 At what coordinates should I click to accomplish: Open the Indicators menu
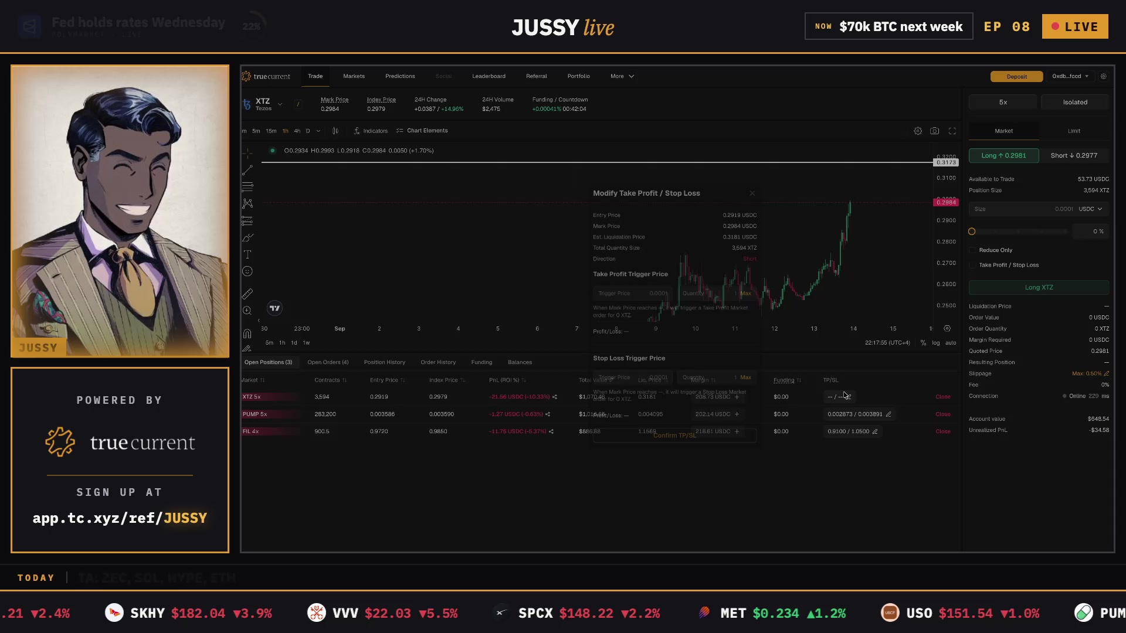click(x=371, y=131)
